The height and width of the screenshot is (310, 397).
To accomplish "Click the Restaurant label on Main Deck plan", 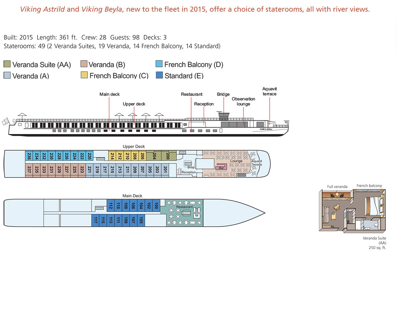I will point(185,207).
